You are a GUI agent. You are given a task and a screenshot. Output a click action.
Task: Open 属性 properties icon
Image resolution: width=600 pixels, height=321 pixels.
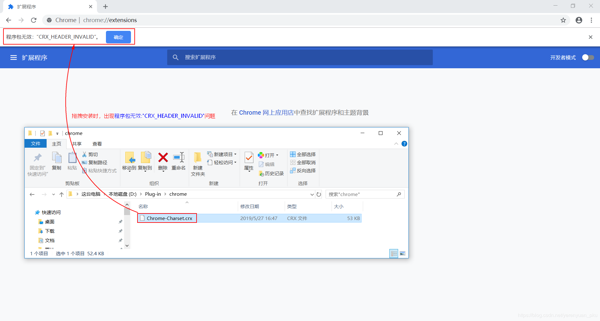coord(249,158)
